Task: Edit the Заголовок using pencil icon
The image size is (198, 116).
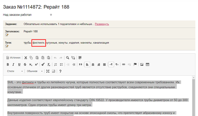Action: pyautogui.click(x=7, y=35)
